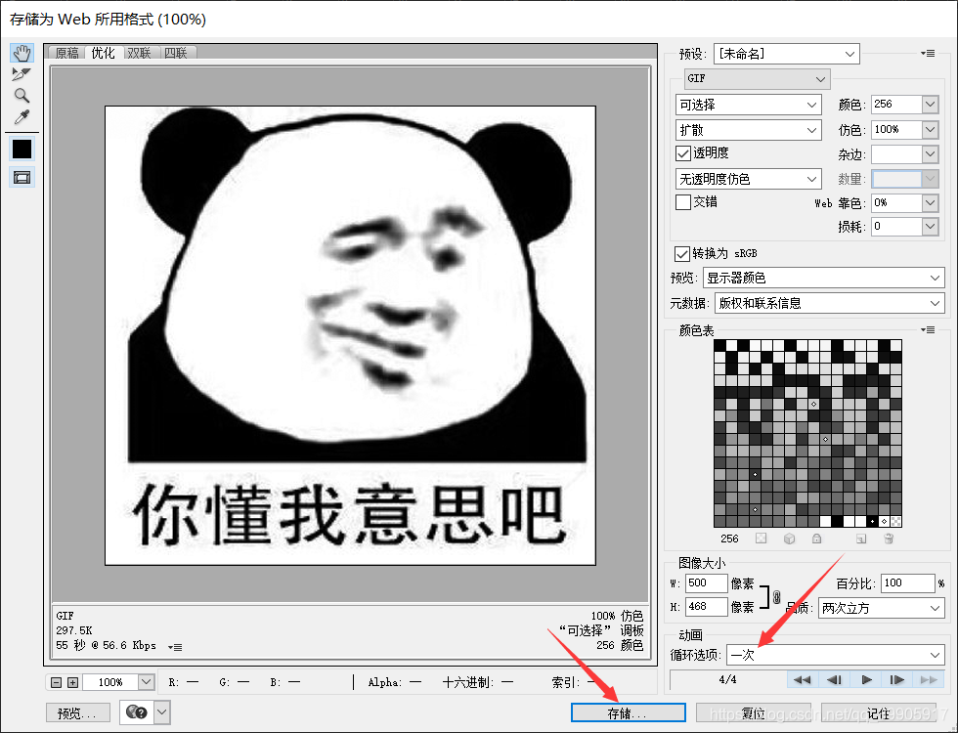Click the trash icon under color table
Viewport: 958px width, 733px height.
tap(889, 539)
